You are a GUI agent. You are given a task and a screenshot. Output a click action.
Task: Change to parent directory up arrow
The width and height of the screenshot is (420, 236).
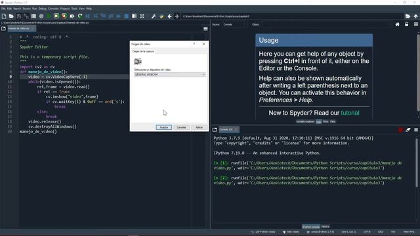[x=415, y=16]
